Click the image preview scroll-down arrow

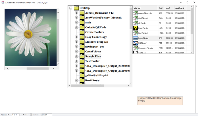pyautogui.click(x=58, y=64)
